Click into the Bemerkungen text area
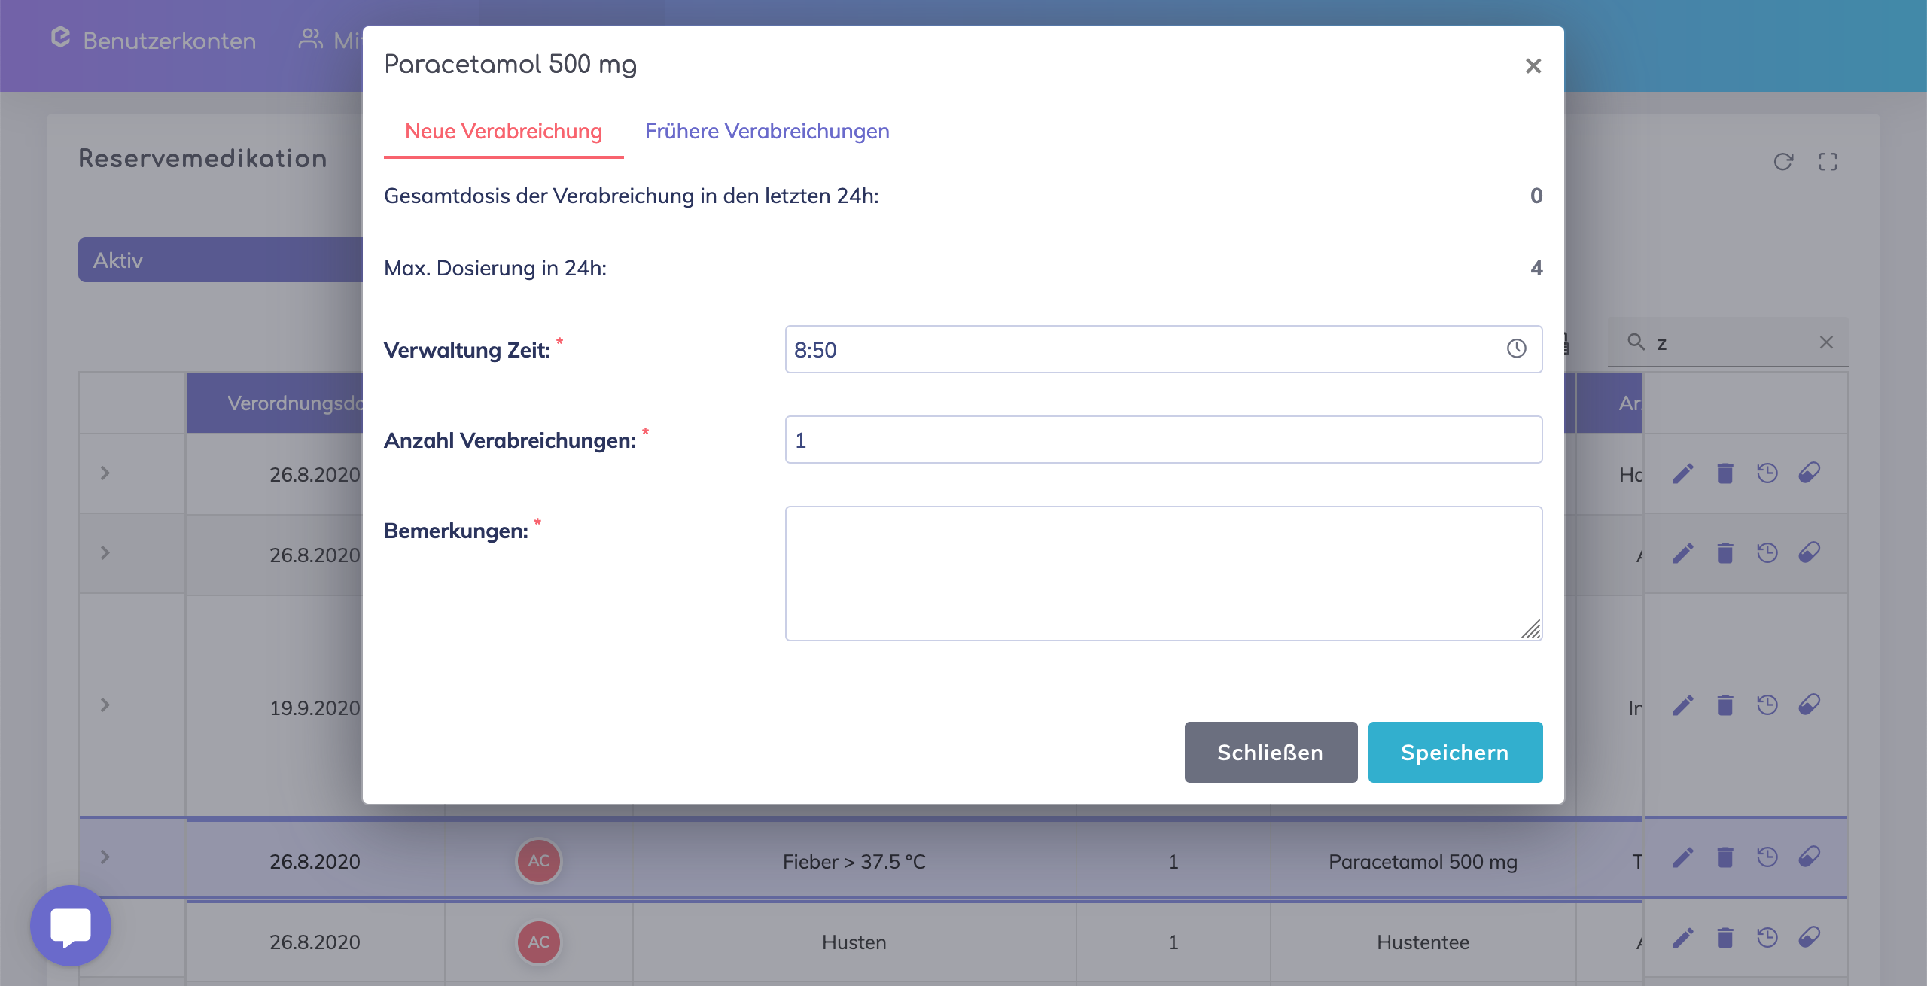1927x986 pixels. pyautogui.click(x=1163, y=573)
